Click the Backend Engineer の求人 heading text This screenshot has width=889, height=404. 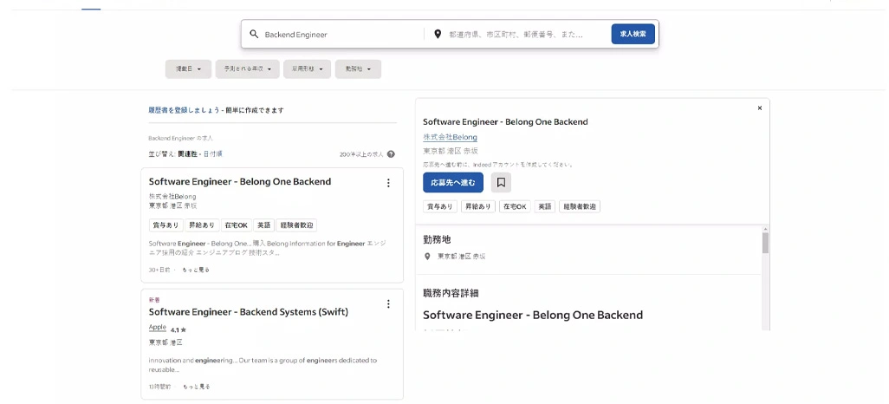181,138
